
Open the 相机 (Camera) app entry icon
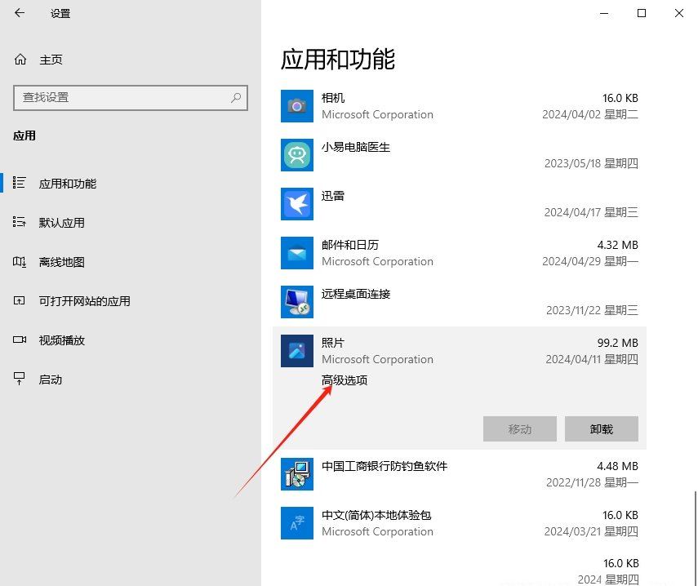click(296, 106)
